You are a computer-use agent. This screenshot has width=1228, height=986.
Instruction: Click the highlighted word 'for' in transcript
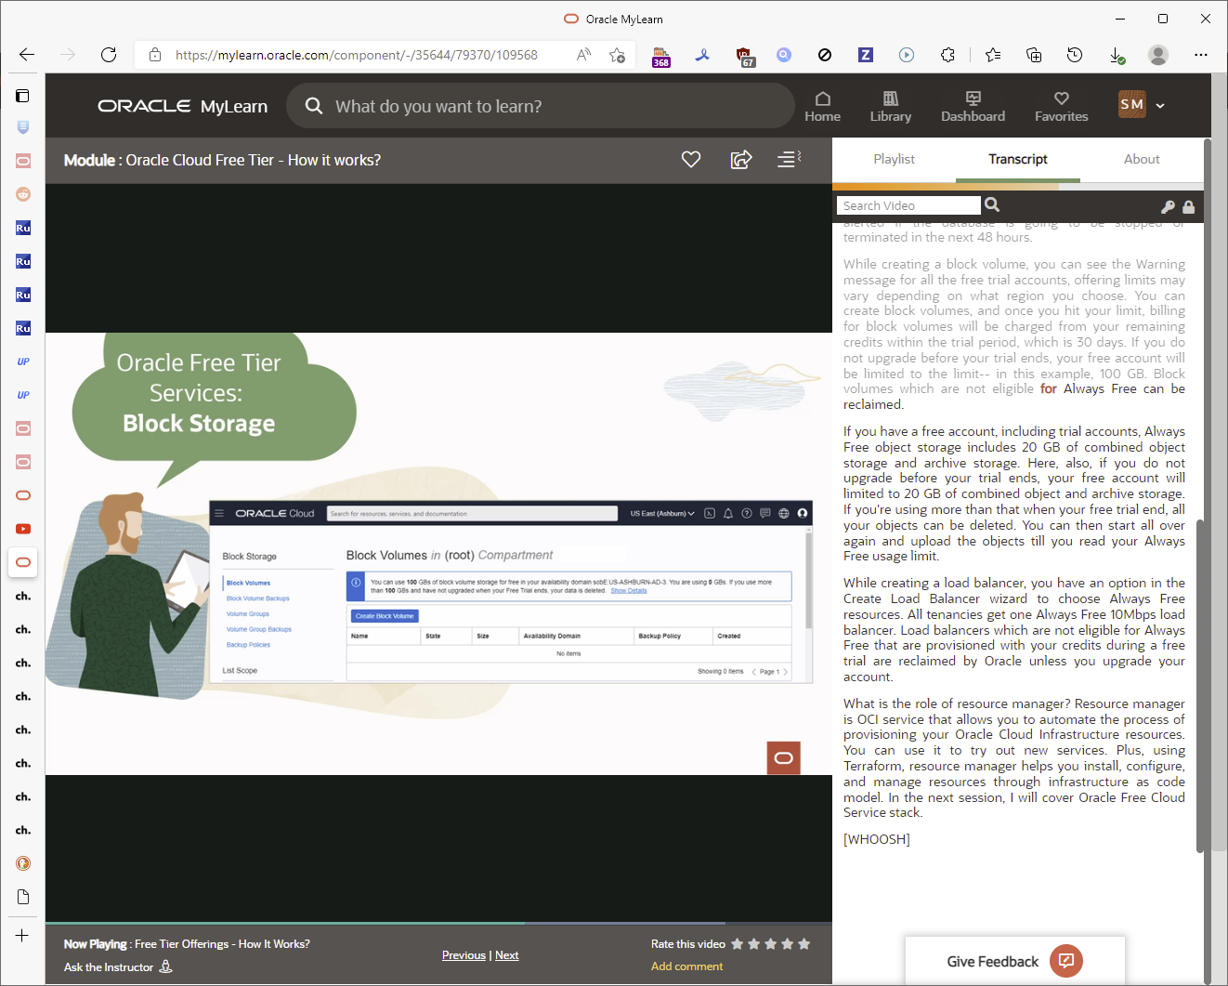[1049, 388]
